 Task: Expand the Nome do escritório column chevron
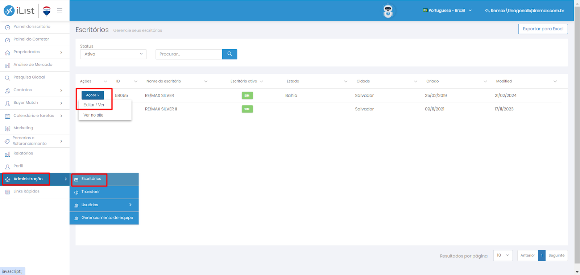tap(206, 81)
